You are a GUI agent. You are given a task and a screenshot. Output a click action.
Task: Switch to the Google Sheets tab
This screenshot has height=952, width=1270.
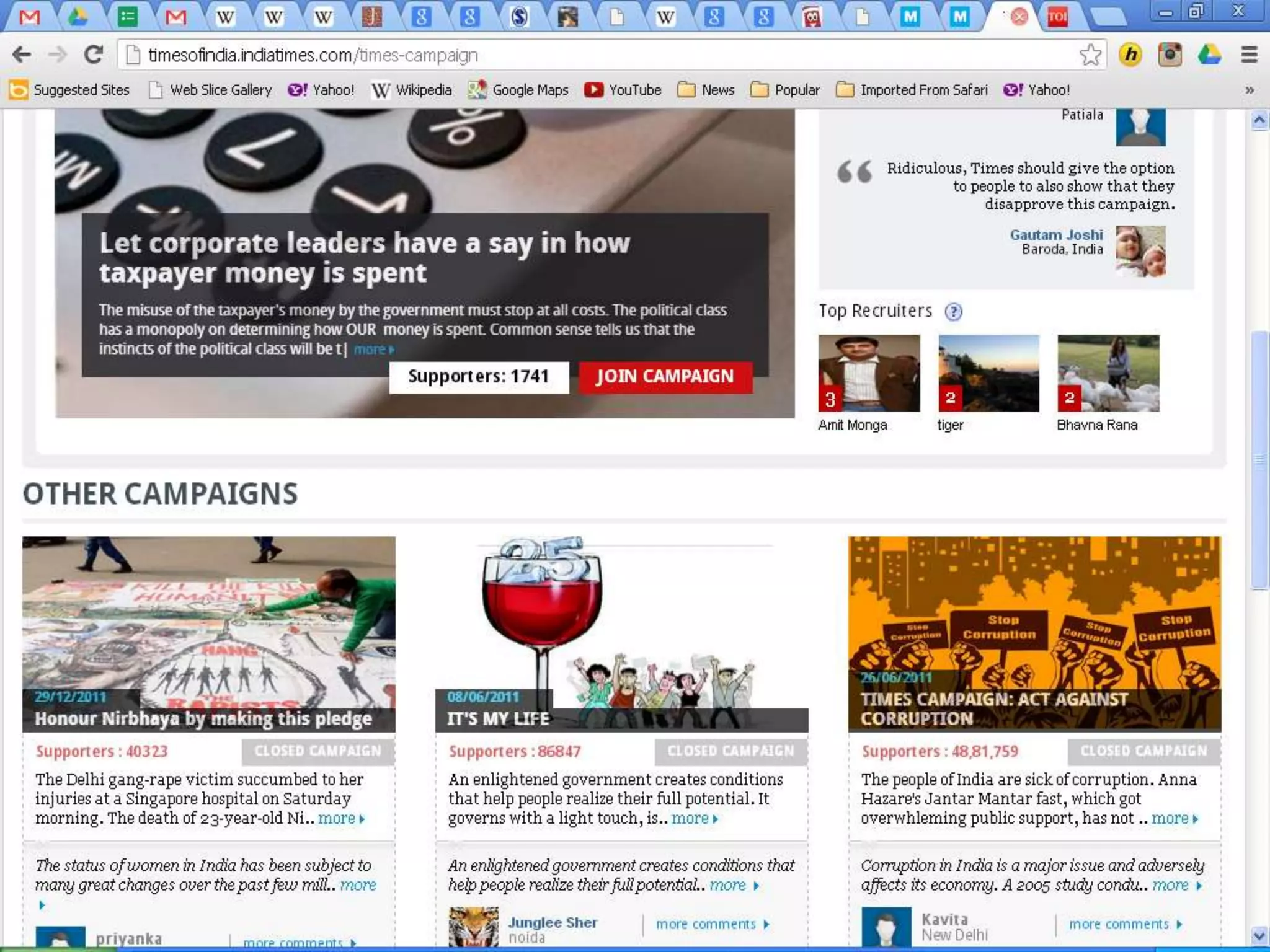(x=127, y=17)
